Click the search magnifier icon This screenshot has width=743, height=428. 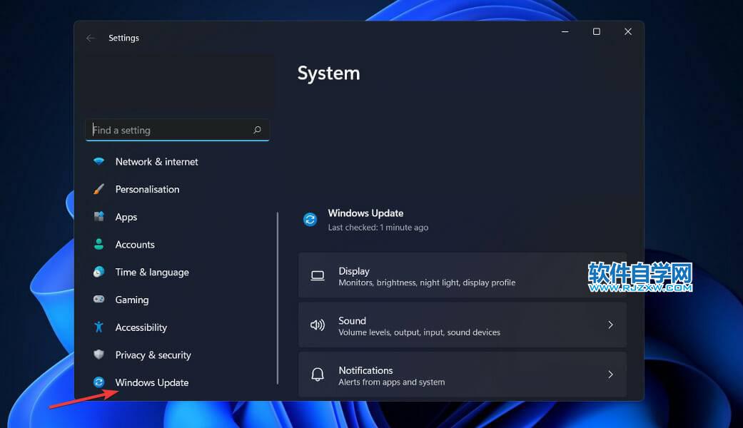point(257,130)
